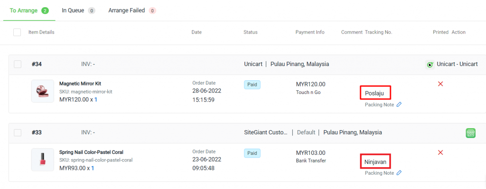Click red X printed status for order #33
Screen dimensions: 486x189
(440, 152)
